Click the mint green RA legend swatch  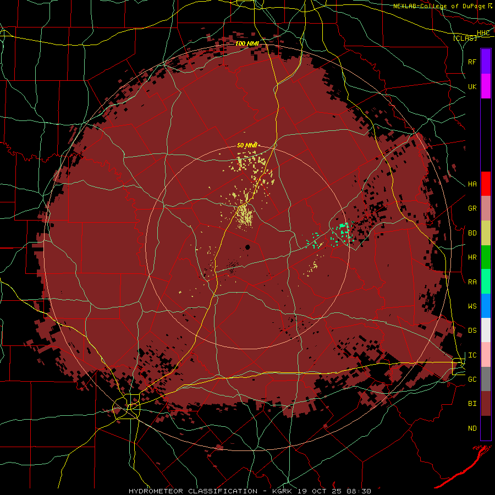click(x=486, y=282)
